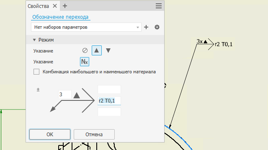
Task: Open the Нет наборов параметров dropdown
Action: pyautogui.click(x=86, y=27)
